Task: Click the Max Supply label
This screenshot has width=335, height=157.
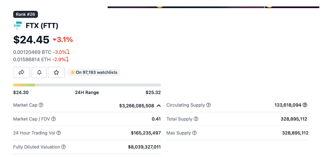Action: click(x=179, y=133)
